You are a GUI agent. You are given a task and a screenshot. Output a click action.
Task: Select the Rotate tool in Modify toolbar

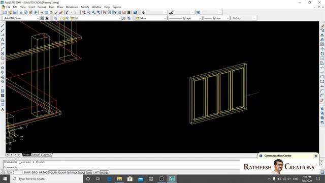[322, 54]
